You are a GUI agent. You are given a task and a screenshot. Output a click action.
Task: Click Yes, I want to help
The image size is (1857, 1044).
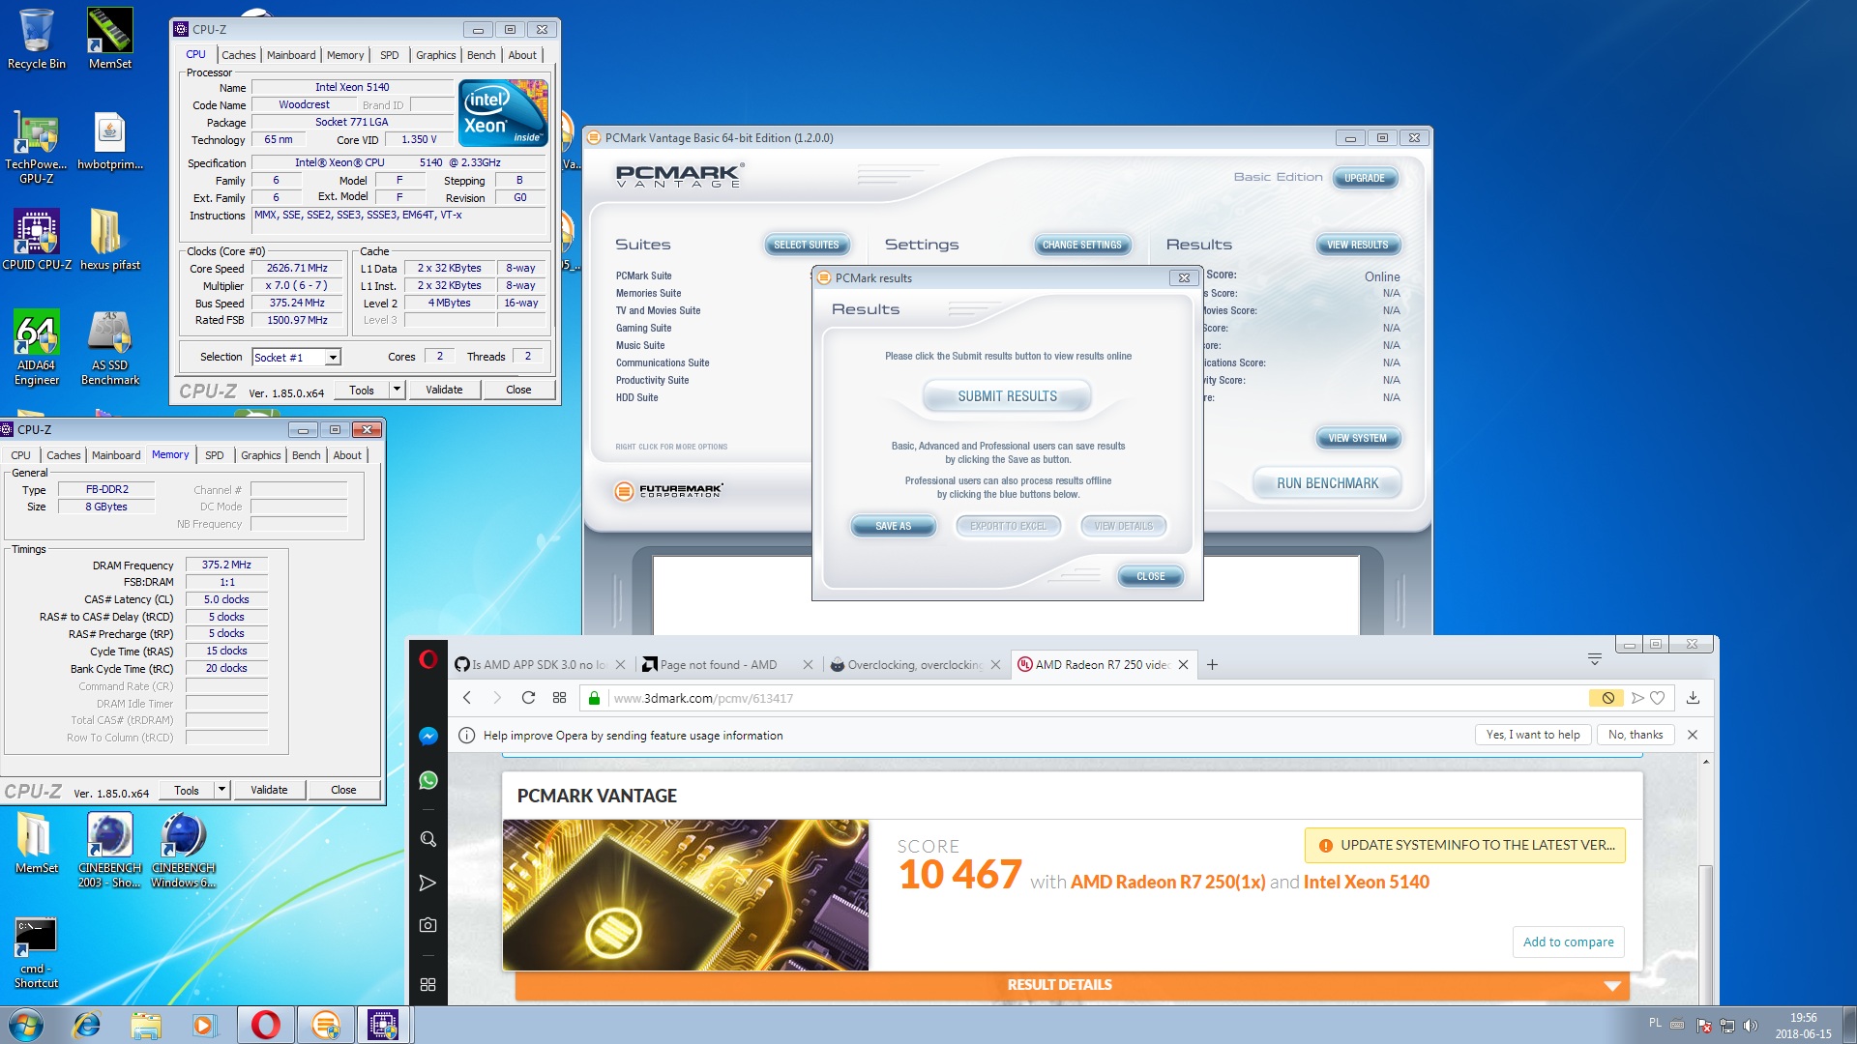click(1532, 735)
